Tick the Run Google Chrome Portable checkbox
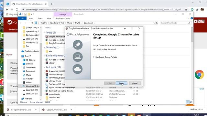Viewport: 207px width, 116px height. 94,57
